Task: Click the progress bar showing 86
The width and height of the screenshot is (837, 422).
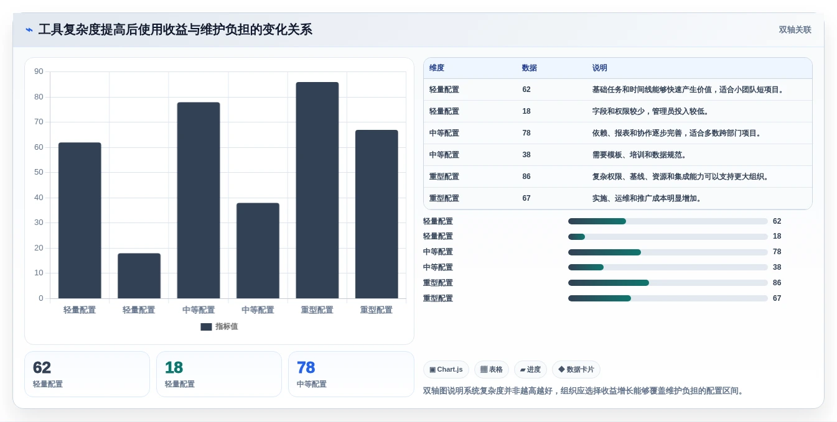Action: click(x=668, y=283)
